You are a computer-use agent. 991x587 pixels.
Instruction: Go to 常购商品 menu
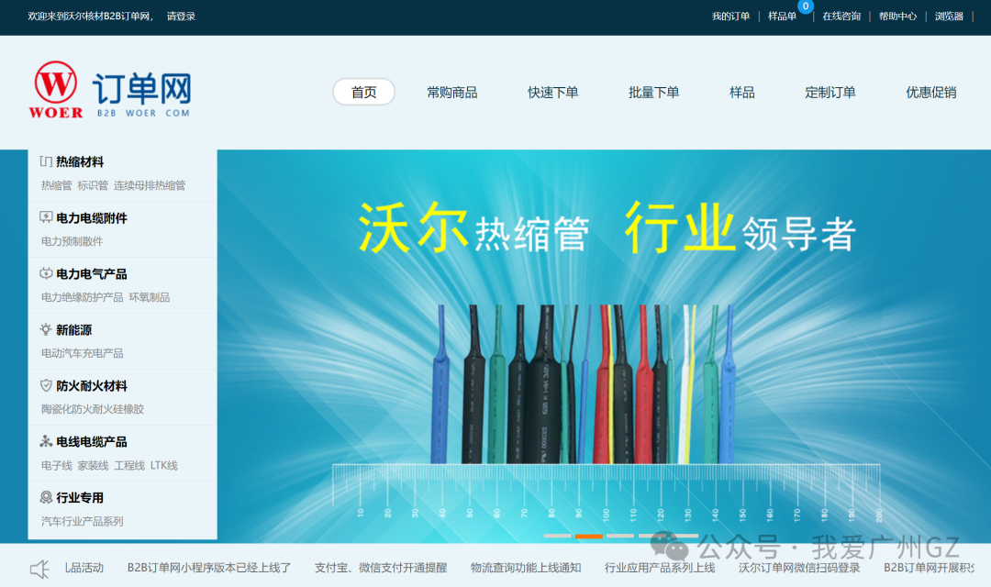[x=451, y=93]
